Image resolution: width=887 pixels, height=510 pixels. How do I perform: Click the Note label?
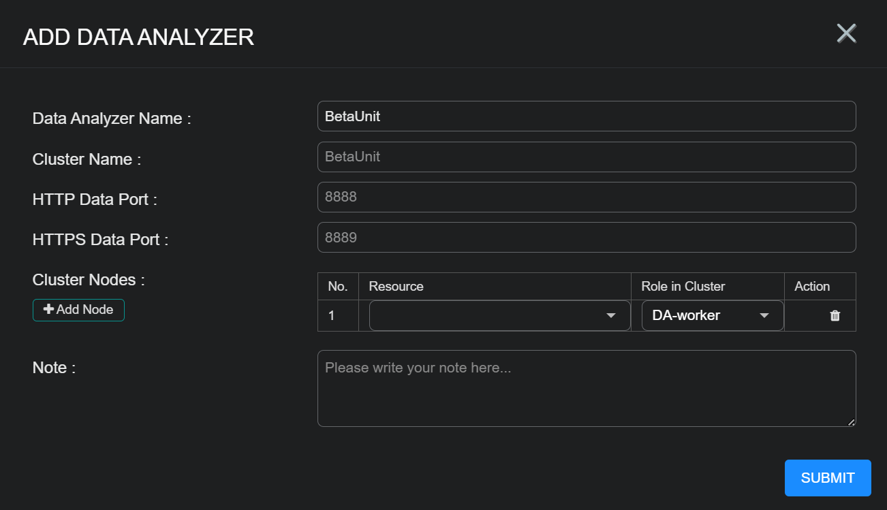(x=54, y=368)
